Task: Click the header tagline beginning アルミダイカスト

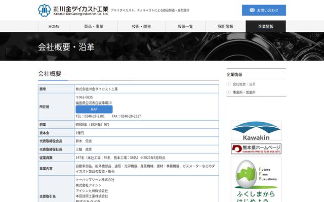Action: (150, 10)
